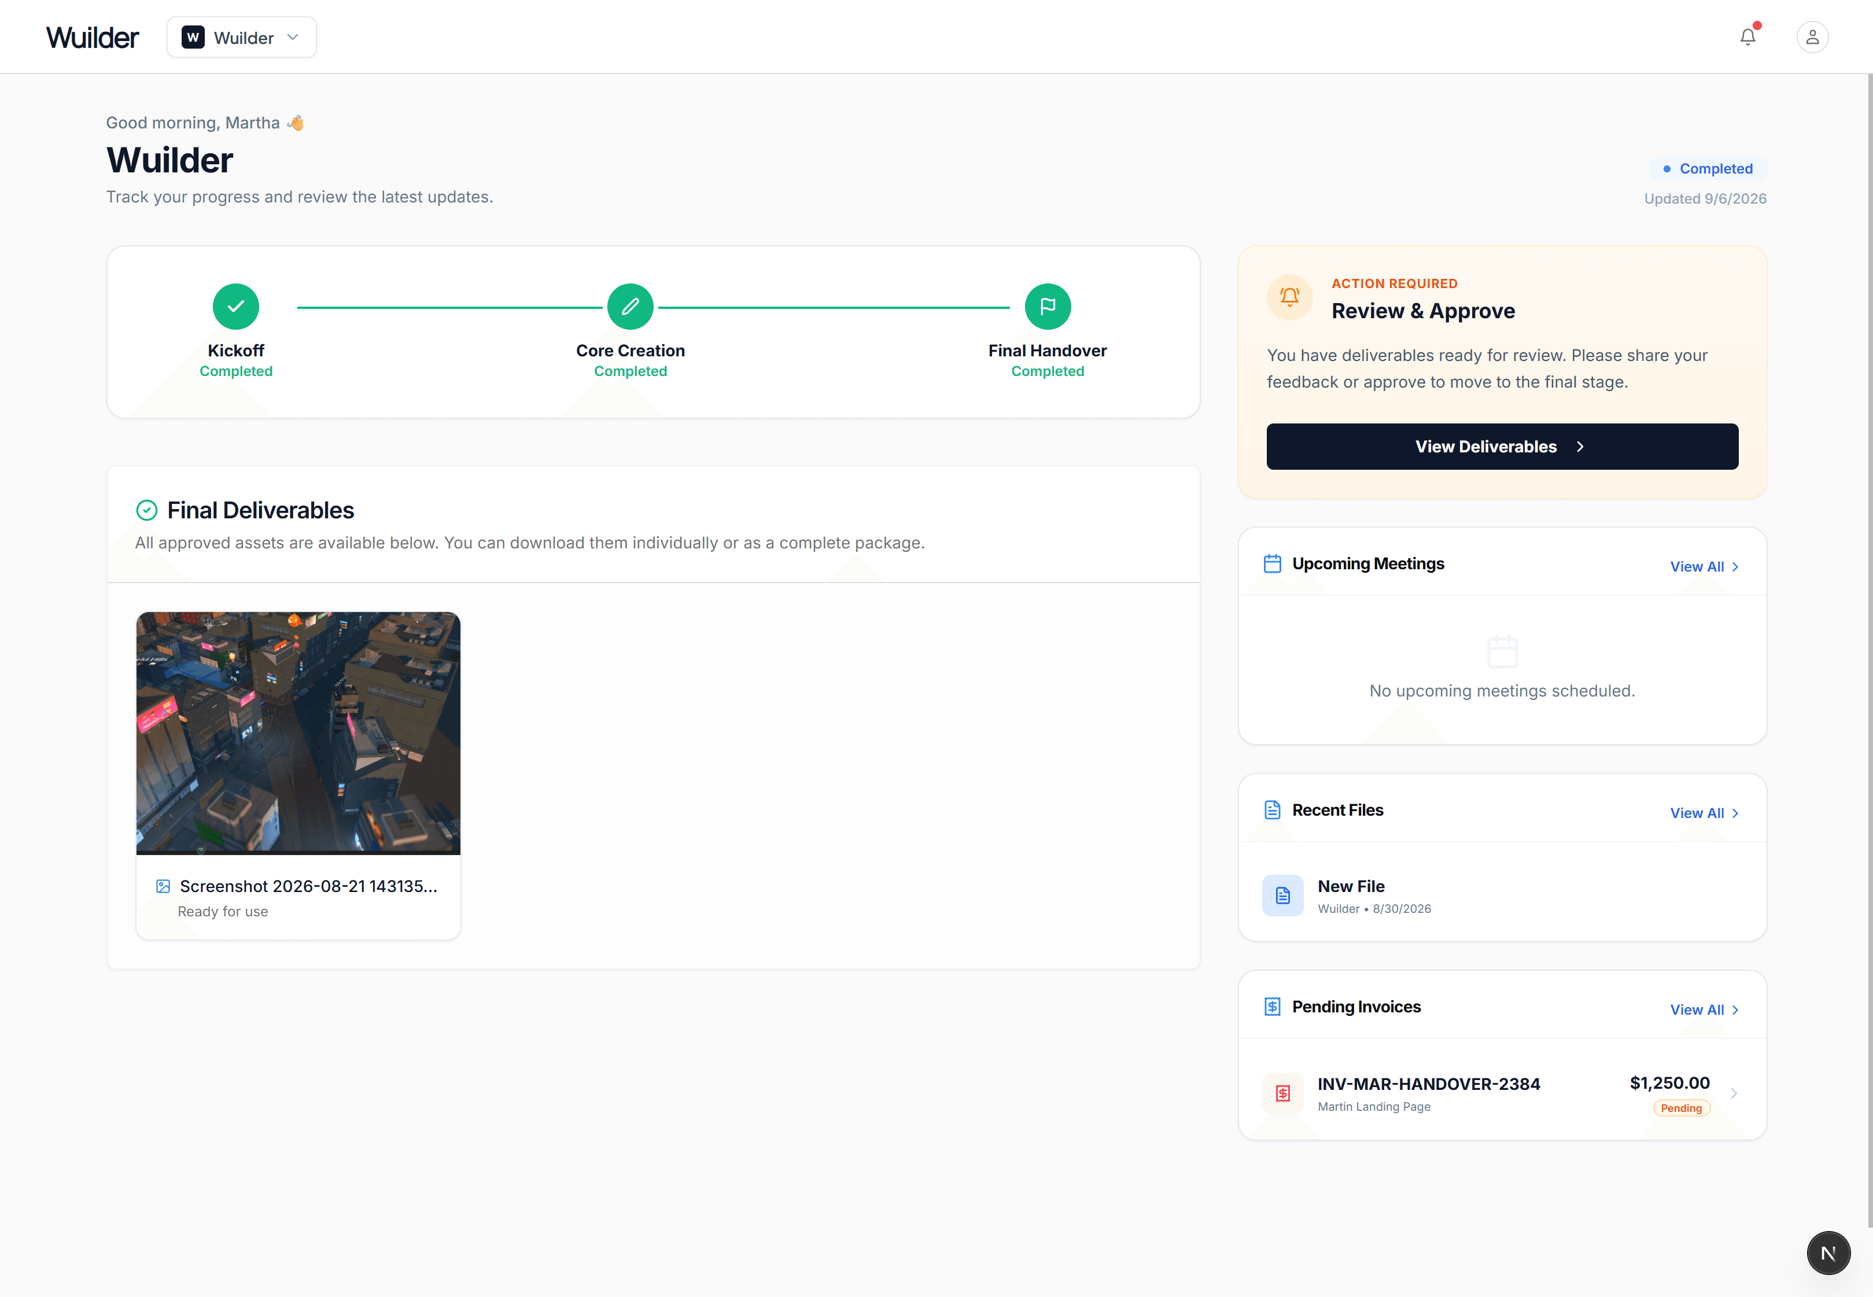The width and height of the screenshot is (1873, 1297).
Task: Click the Action Required bell icon
Action: [x=1289, y=297]
